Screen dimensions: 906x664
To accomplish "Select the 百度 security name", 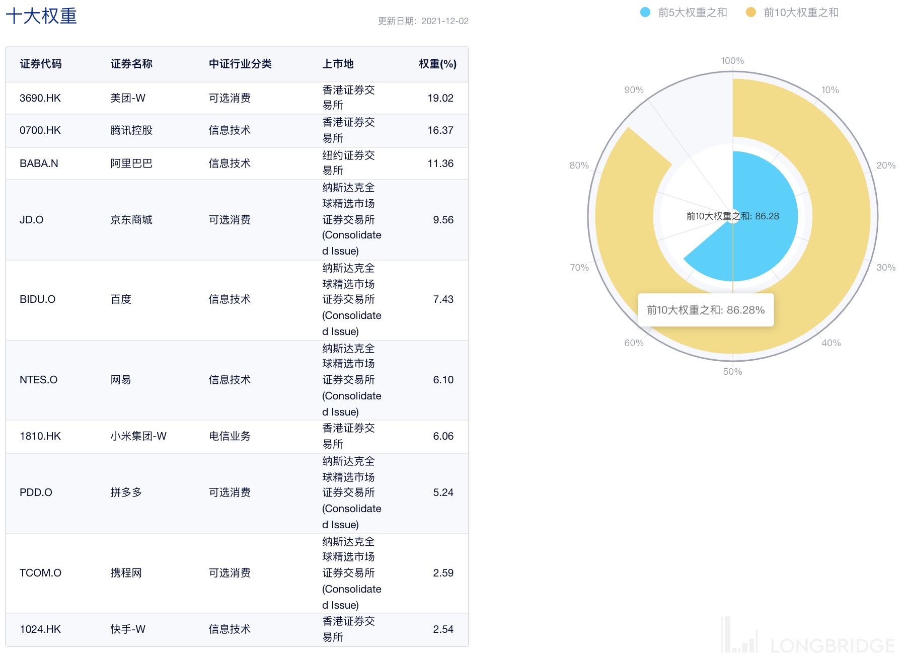I will (121, 299).
